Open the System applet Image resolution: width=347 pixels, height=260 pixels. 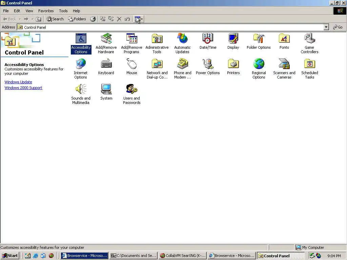[x=106, y=92]
